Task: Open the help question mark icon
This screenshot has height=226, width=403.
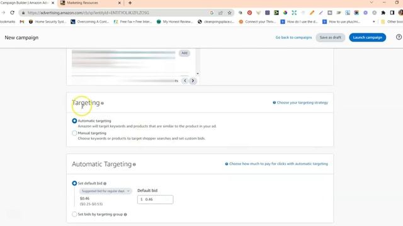Action: tap(399, 37)
